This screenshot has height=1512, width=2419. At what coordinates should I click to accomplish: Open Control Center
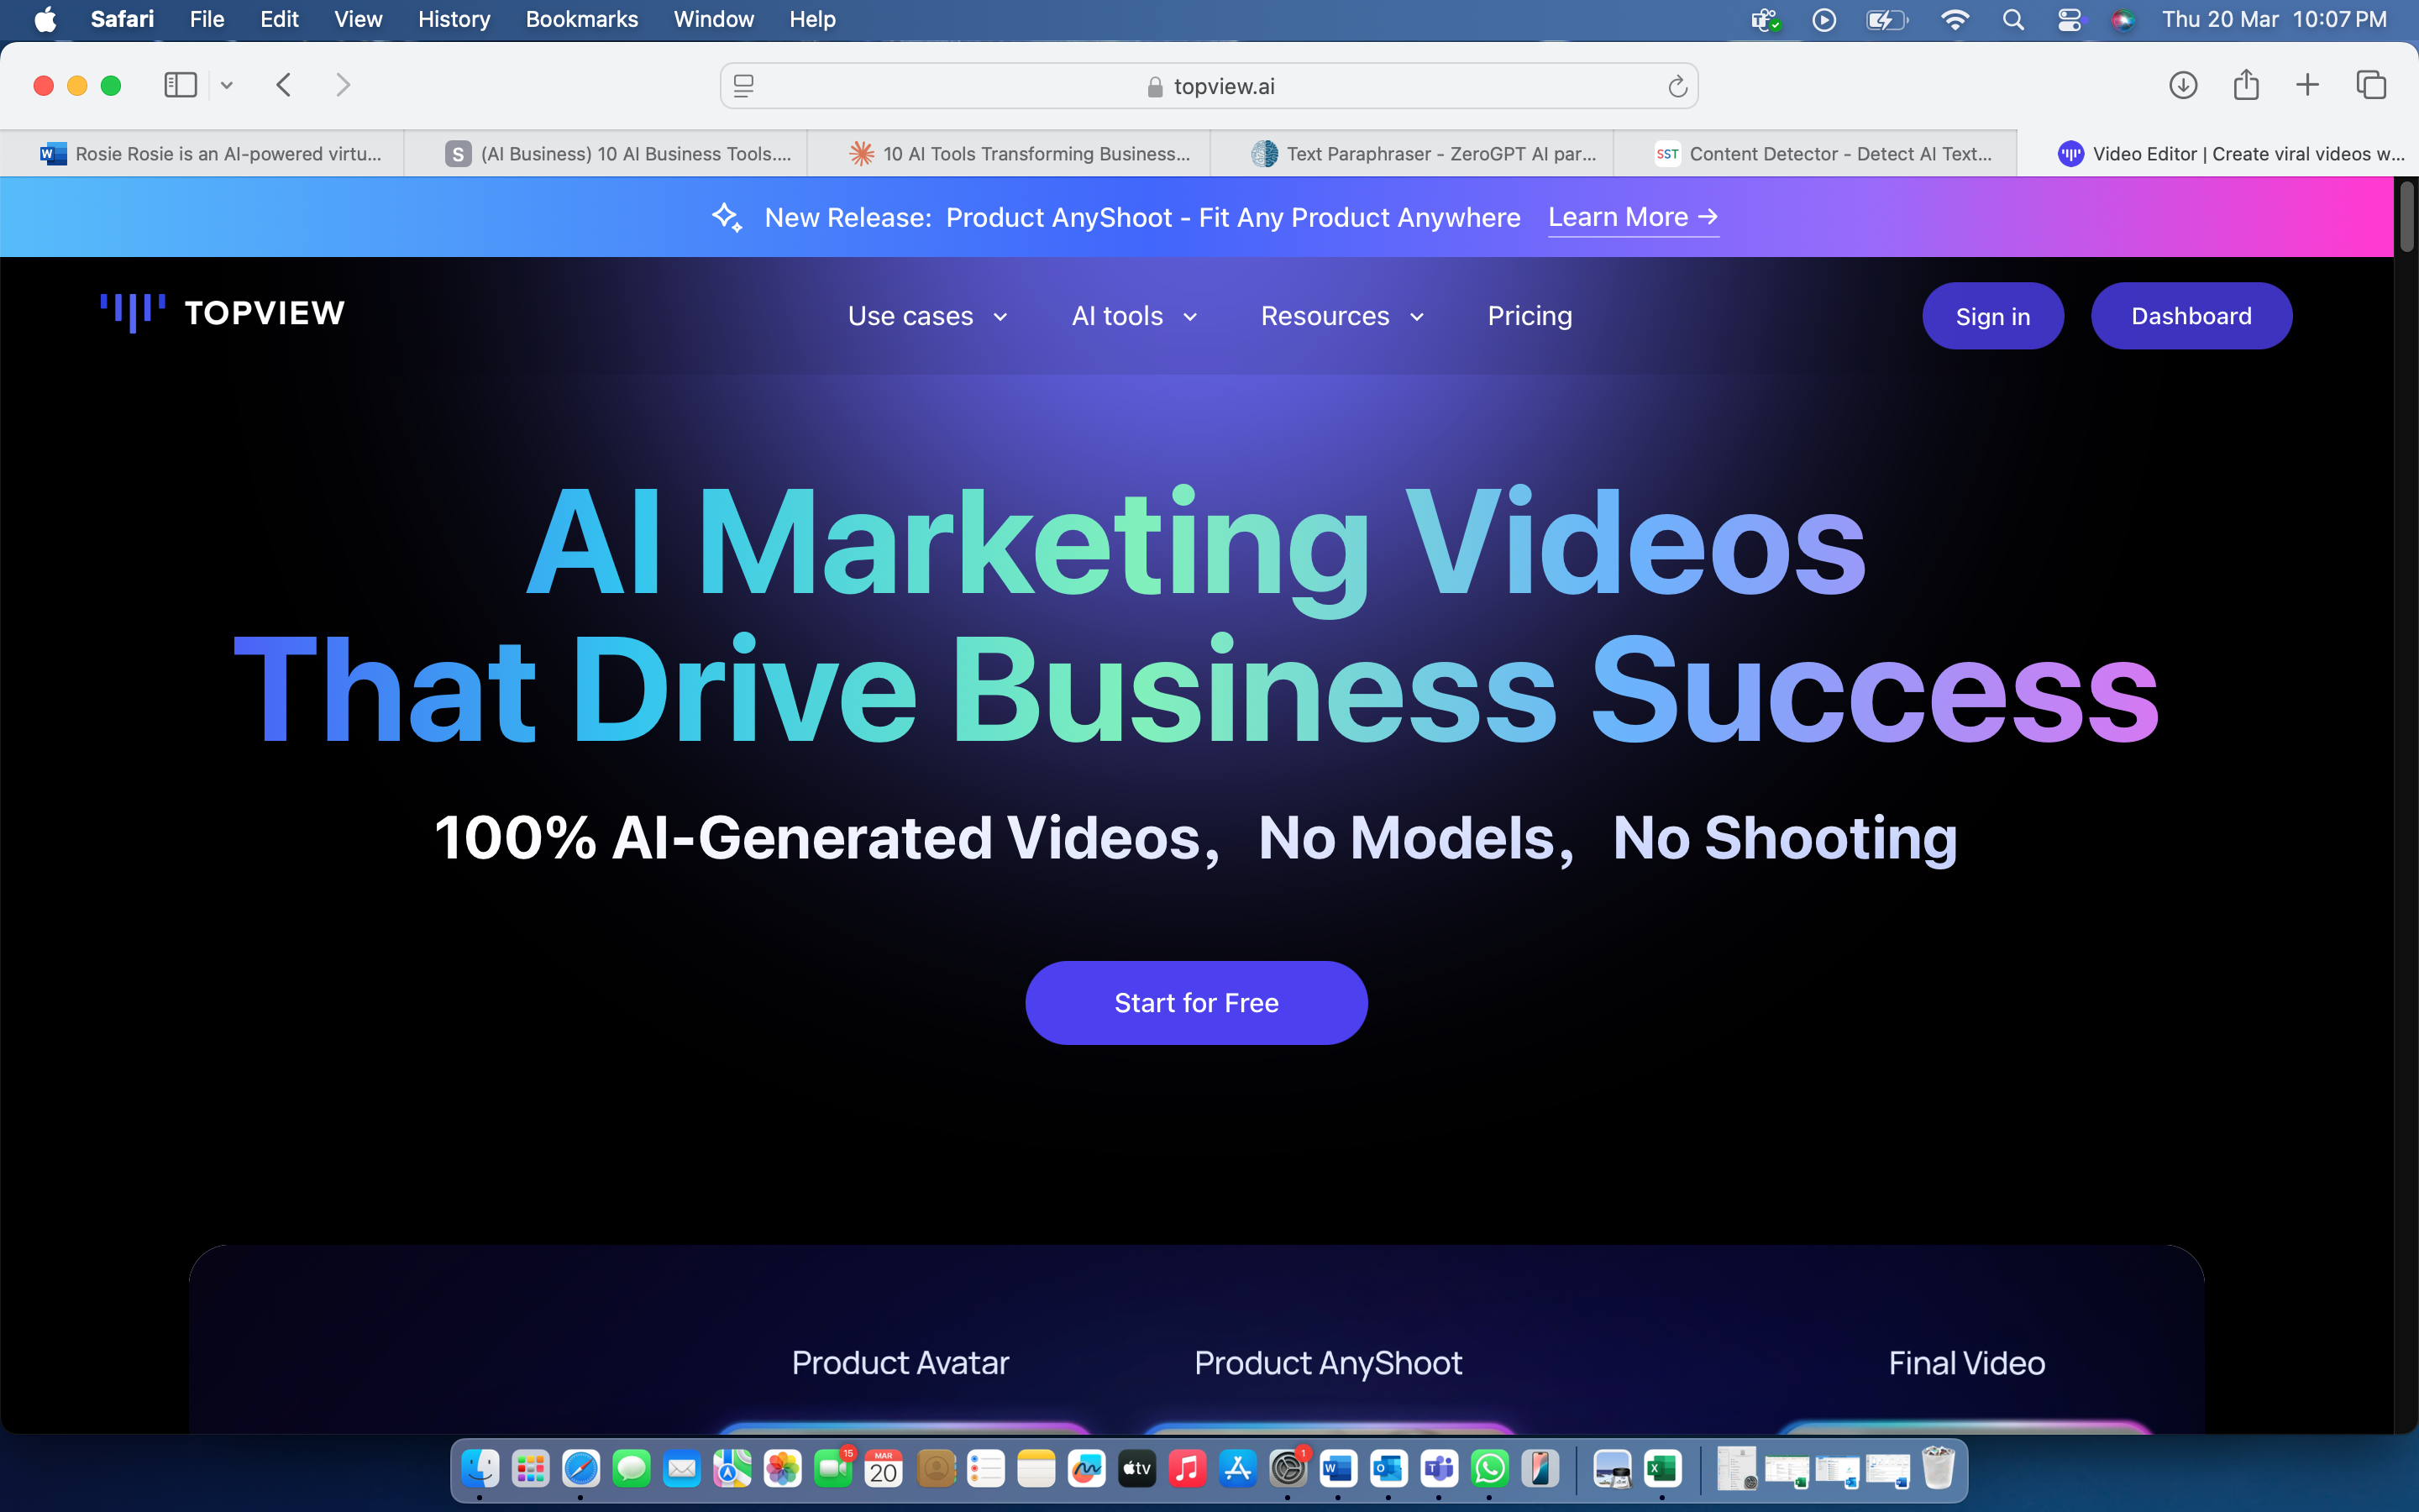click(x=2069, y=19)
